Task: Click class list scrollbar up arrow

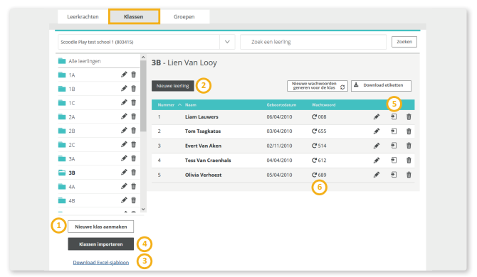Action: point(143,57)
